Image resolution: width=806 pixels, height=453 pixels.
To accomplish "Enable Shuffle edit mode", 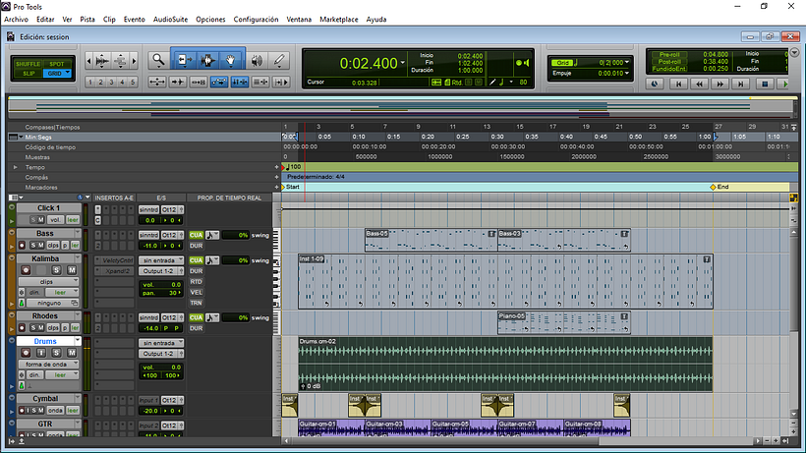I will (x=27, y=63).
